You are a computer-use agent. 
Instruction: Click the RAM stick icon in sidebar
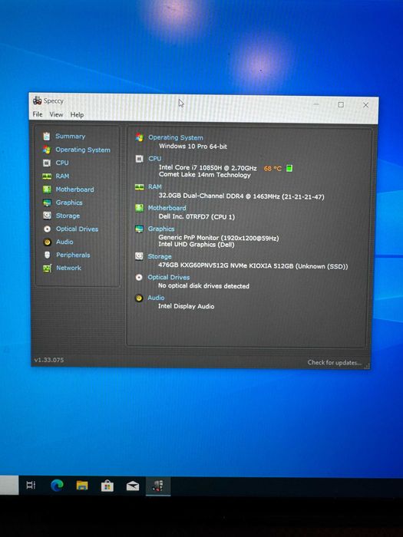coord(47,176)
